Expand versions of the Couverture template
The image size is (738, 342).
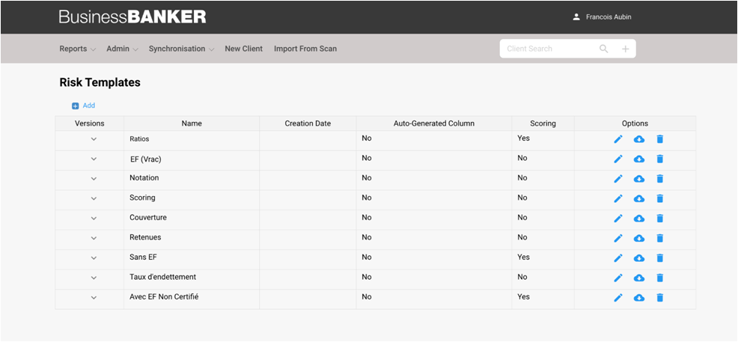pos(94,219)
